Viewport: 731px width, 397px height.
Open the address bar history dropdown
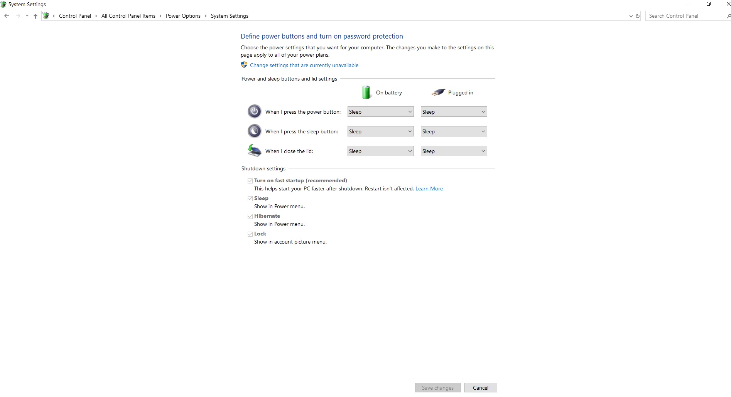(631, 16)
